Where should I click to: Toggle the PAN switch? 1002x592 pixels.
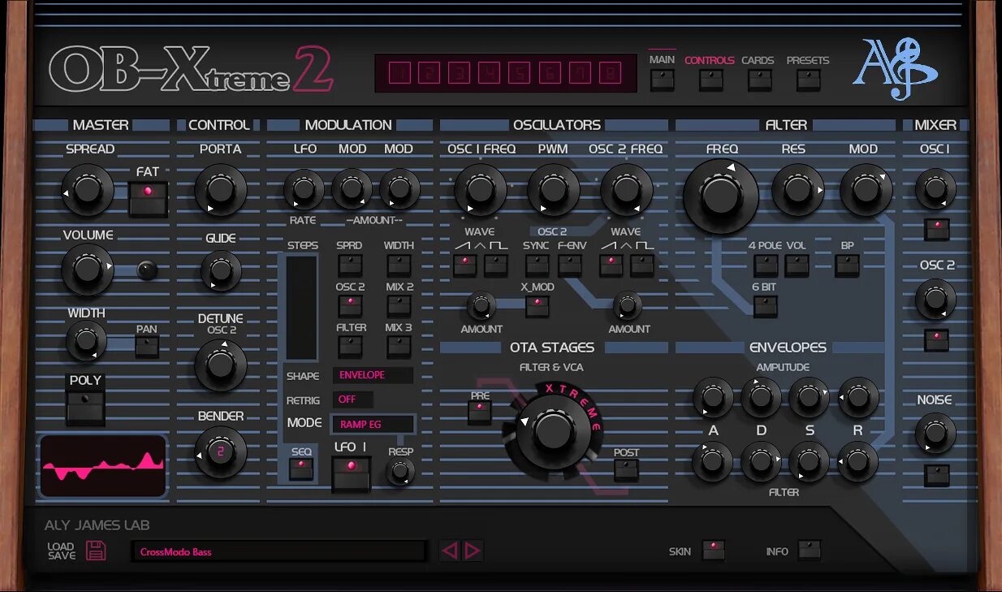click(x=146, y=347)
